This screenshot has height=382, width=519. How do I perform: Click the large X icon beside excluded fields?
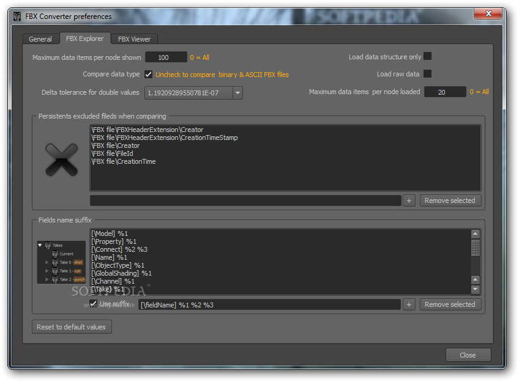click(x=62, y=160)
